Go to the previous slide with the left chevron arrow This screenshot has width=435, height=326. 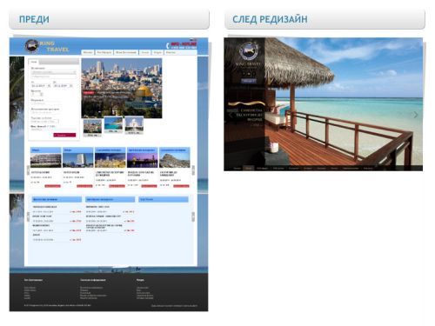coord(231,115)
